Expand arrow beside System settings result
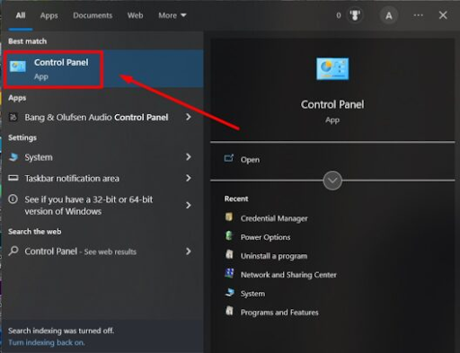Screen dimensions: 460x353 (189, 157)
